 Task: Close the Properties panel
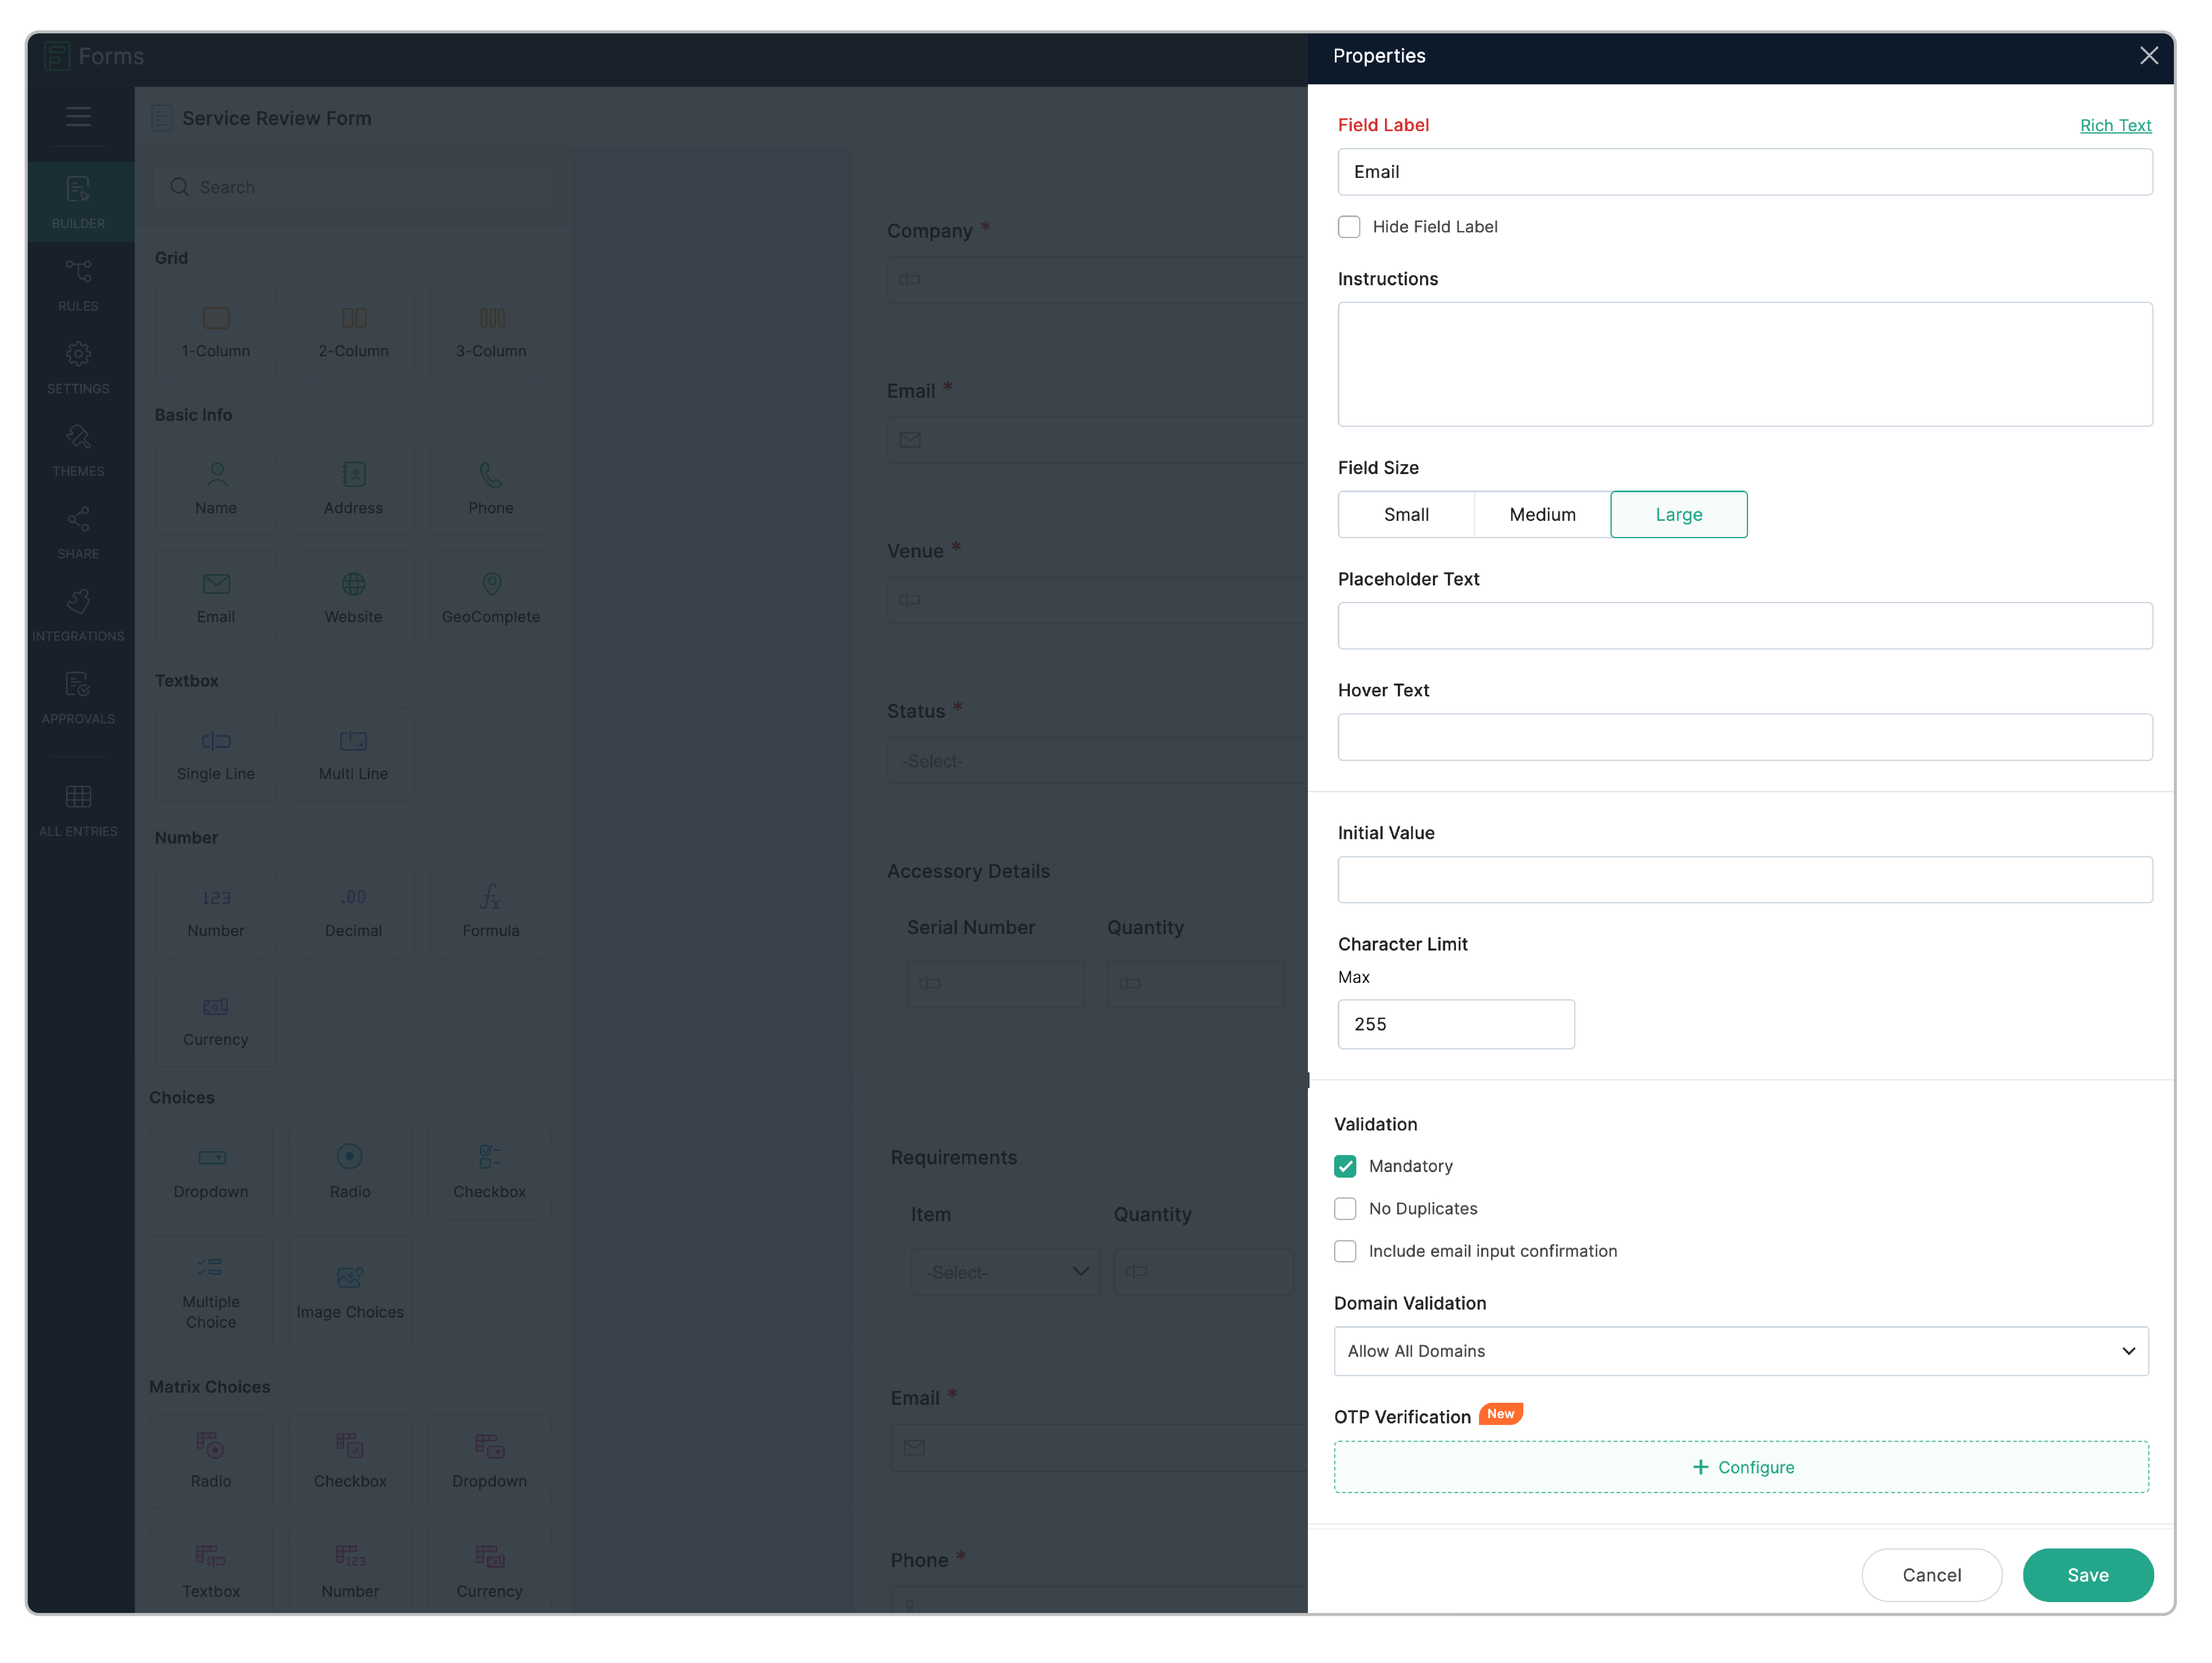click(x=2149, y=56)
